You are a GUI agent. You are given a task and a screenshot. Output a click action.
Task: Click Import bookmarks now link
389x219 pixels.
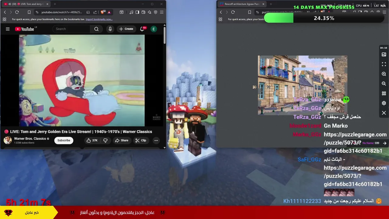coord(99,19)
